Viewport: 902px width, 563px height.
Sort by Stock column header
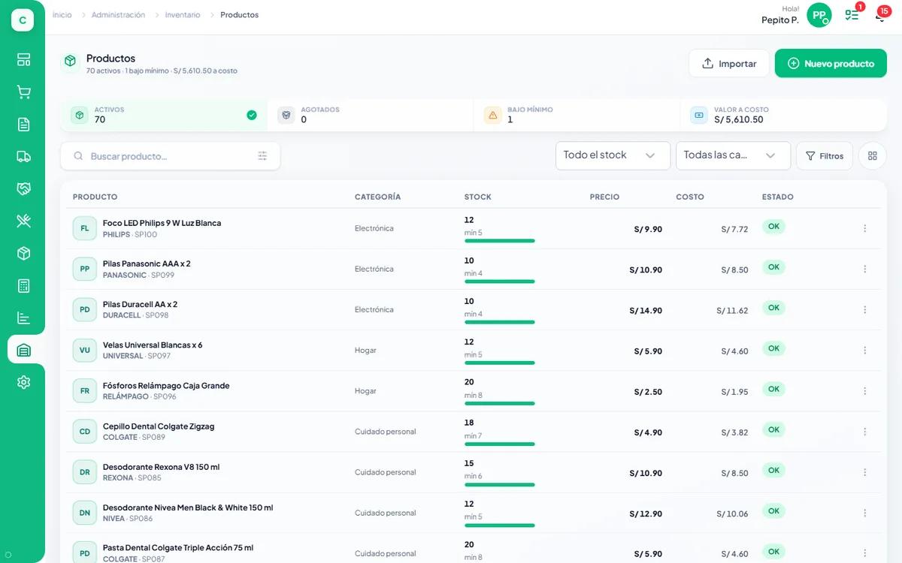(x=477, y=197)
